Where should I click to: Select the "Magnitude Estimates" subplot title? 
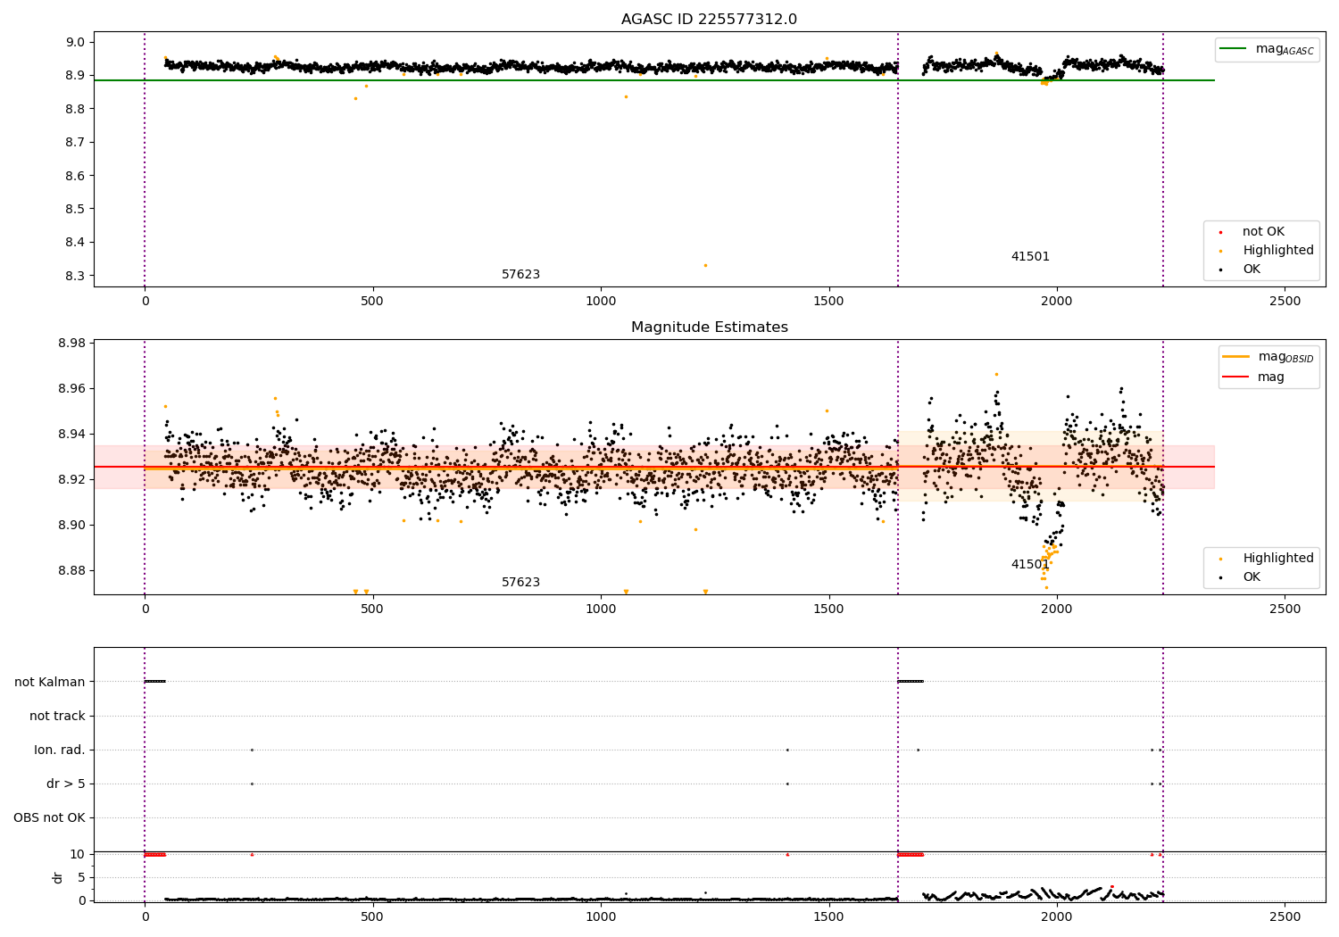(x=709, y=328)
